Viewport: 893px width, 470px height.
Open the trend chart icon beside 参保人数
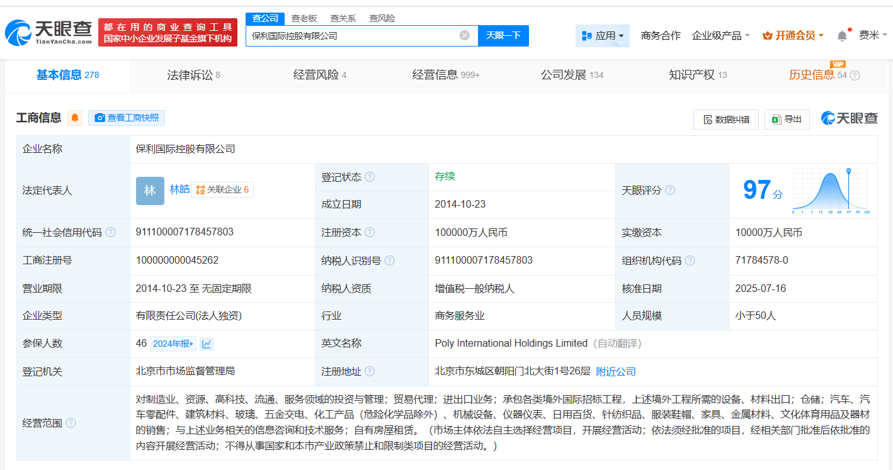click(207, 344)
